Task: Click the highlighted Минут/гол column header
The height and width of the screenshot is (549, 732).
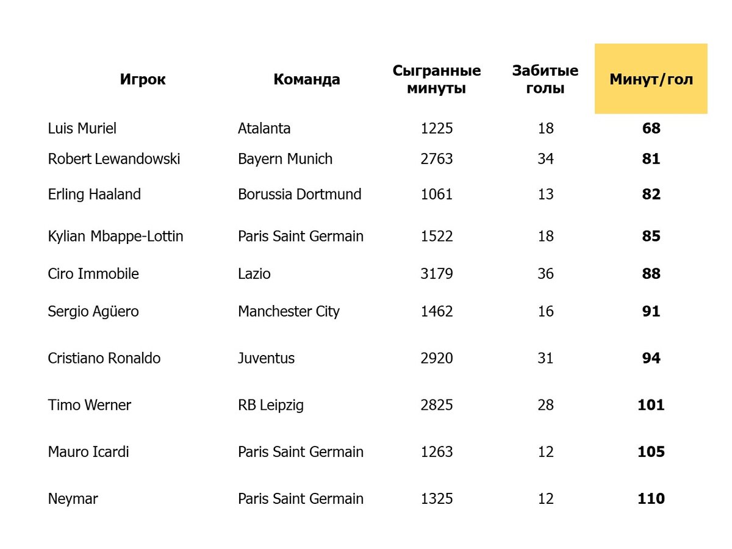Action: (x=651, y=79)
